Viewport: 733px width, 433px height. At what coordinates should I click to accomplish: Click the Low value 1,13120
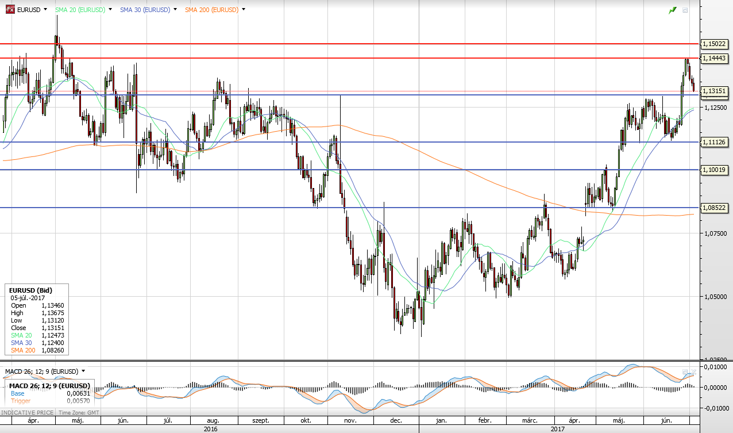click(52, 320)
